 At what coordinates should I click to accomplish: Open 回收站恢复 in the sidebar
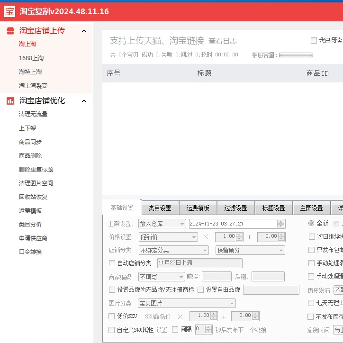click(x=33, y=197)
